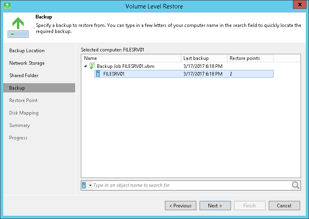Click the magnifier search icon
This screenshot has width=309, height=219.
[x=296, y=185]
